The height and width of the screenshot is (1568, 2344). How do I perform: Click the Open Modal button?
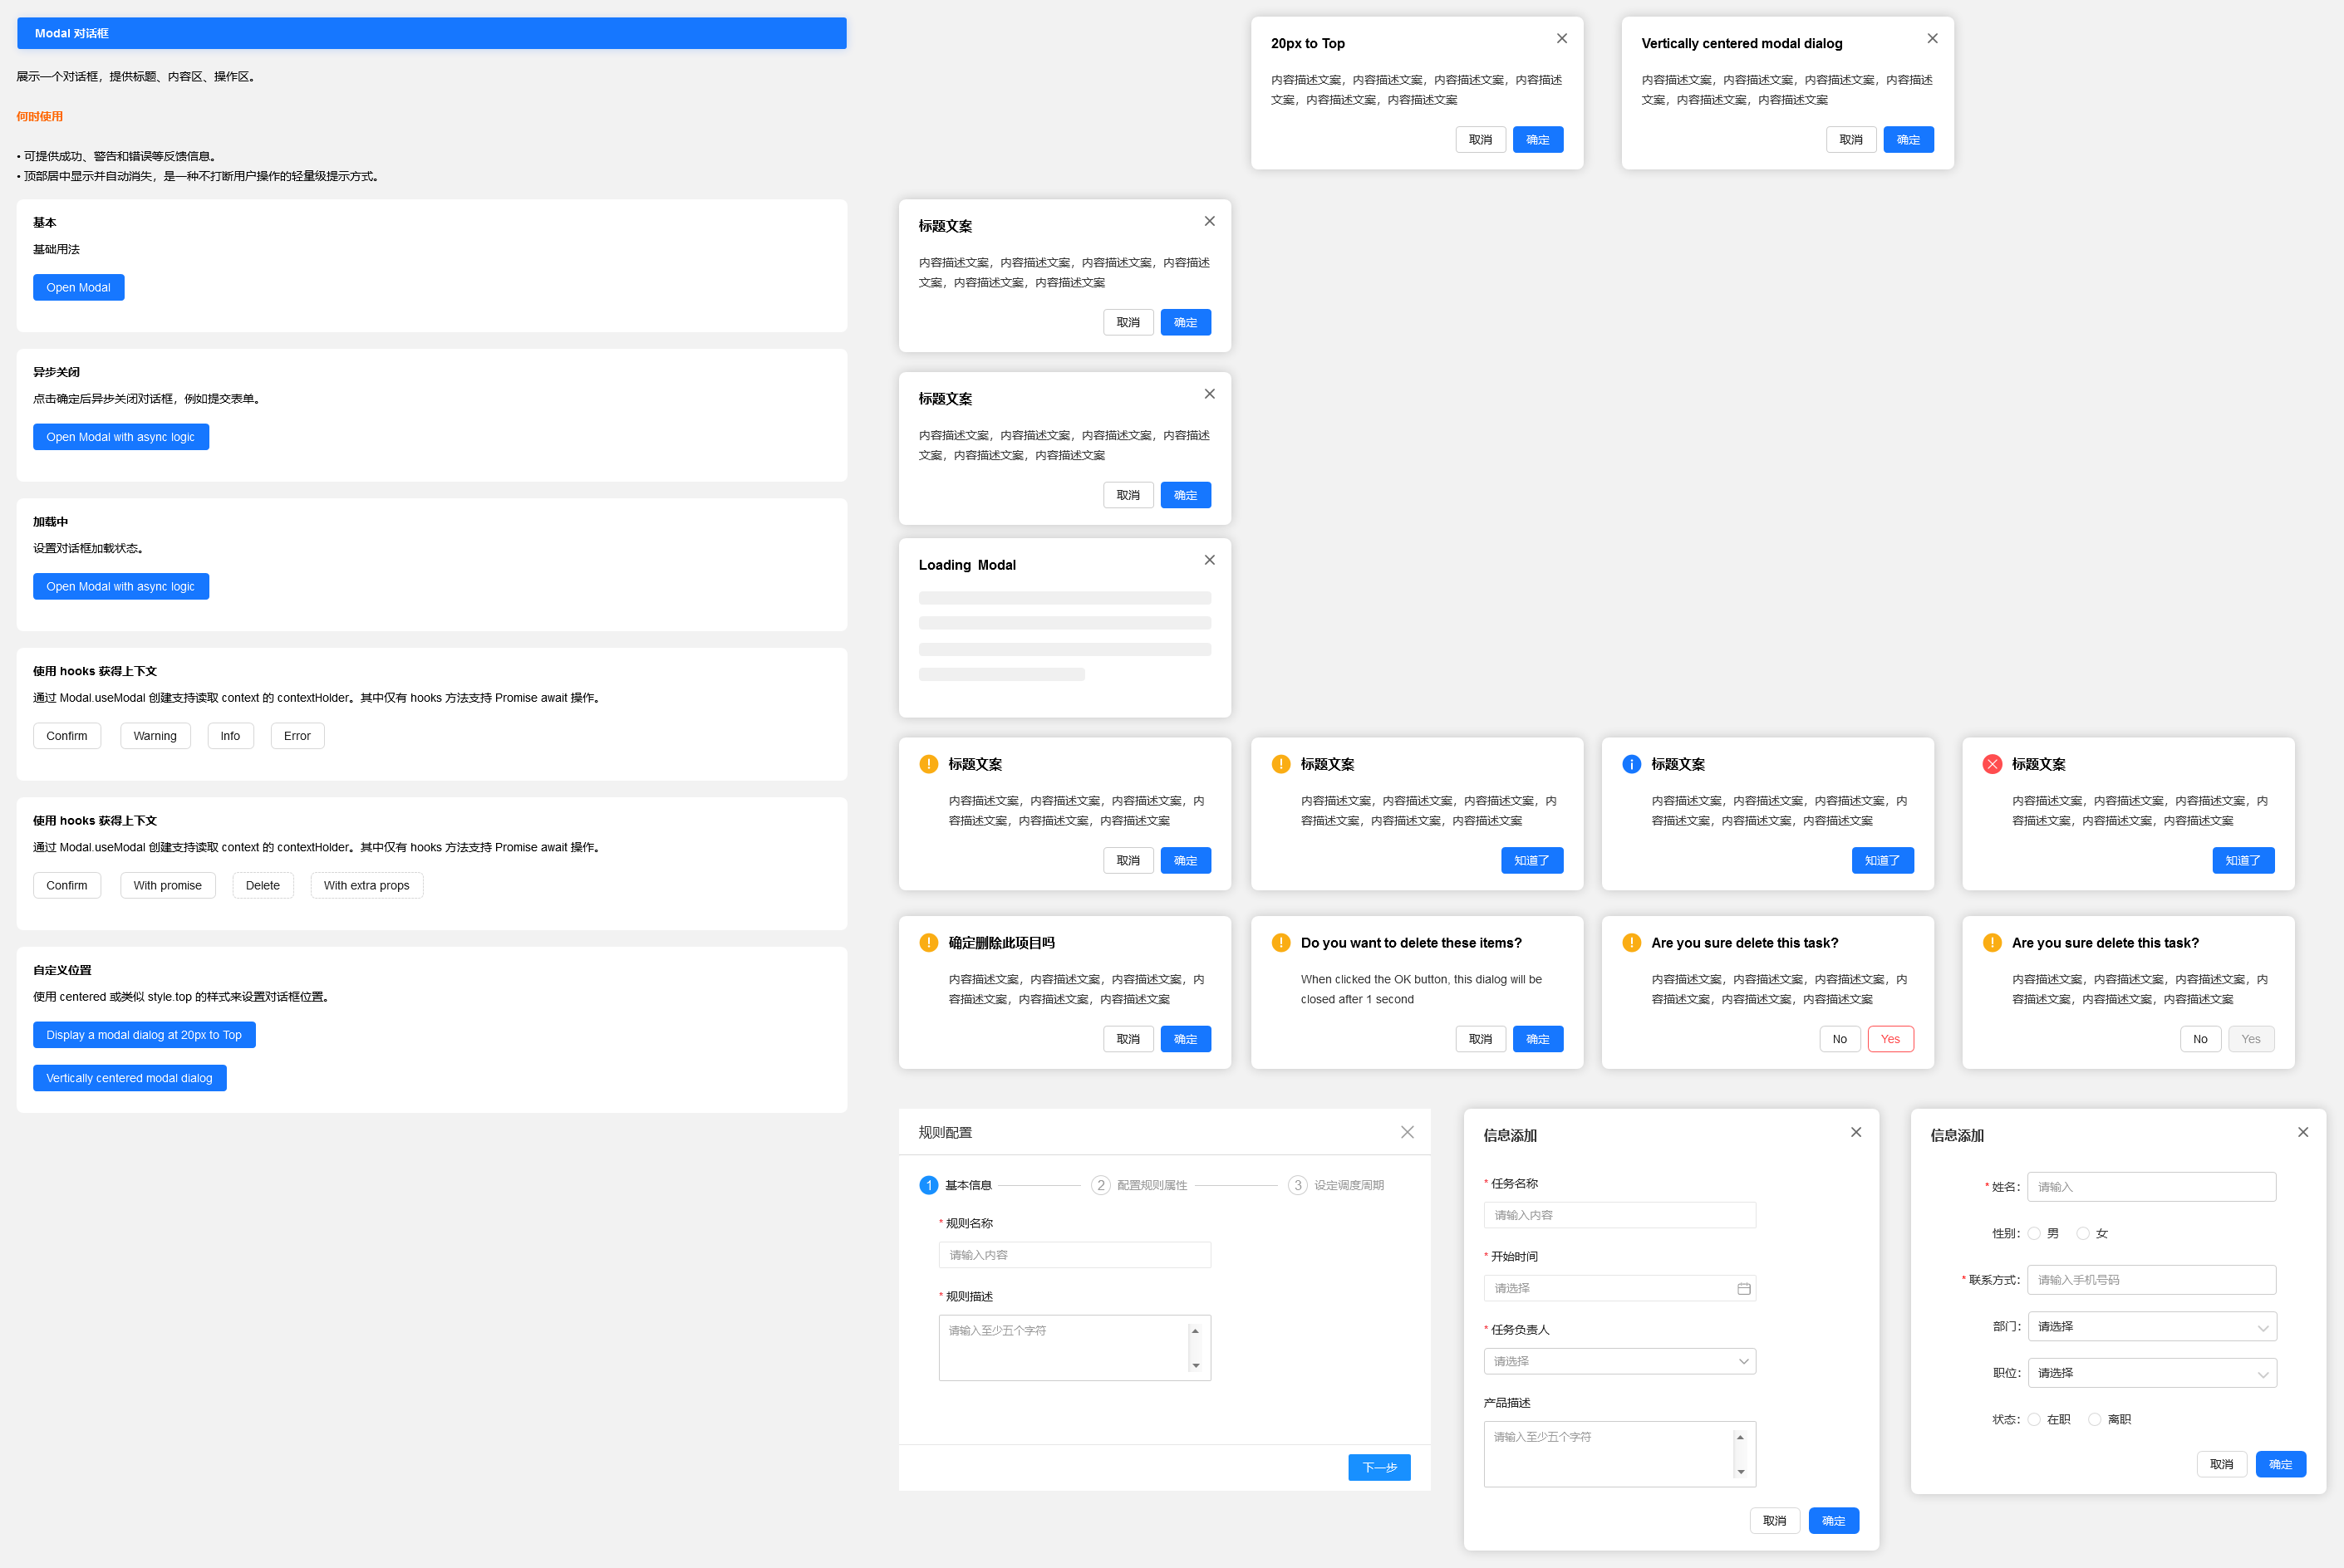pyautogui.click(x=78, y=287)
